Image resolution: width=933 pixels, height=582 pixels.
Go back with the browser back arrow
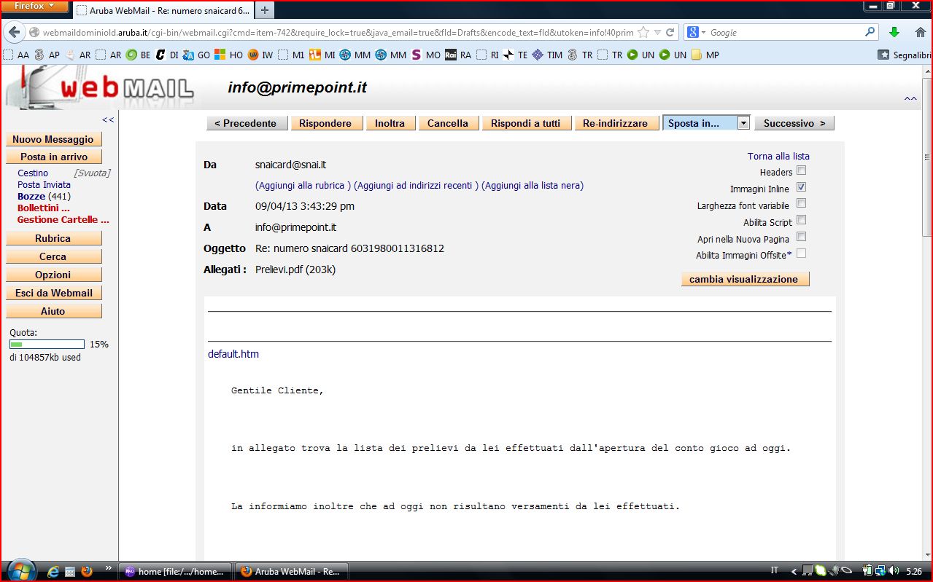[x=15, y=33]
